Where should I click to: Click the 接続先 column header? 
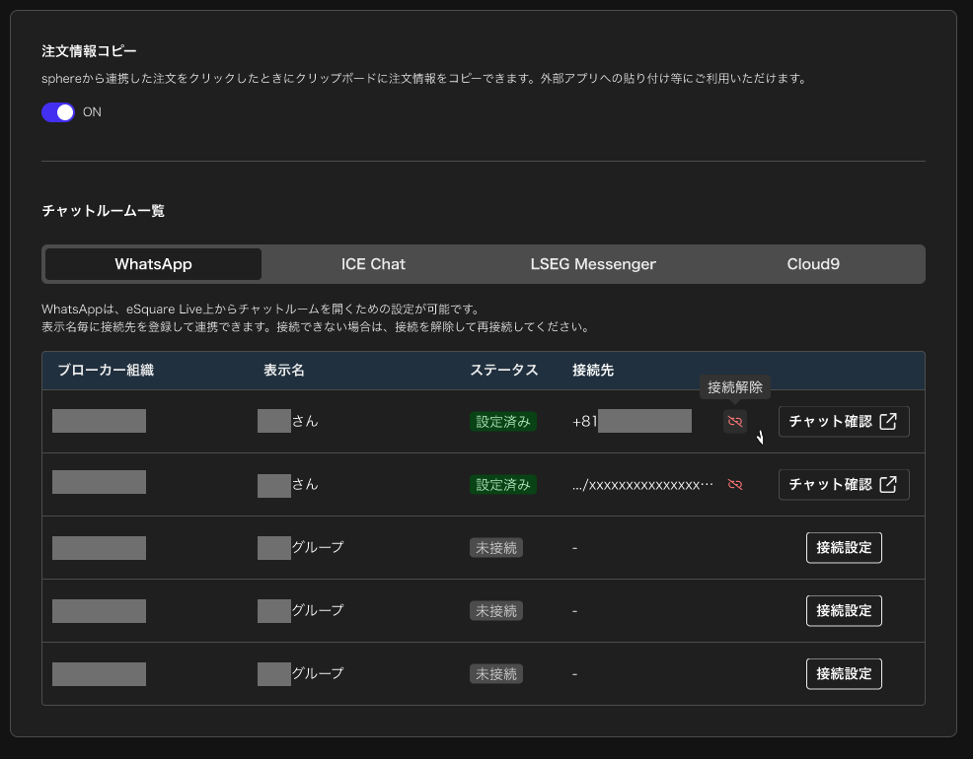pos(593,371)
